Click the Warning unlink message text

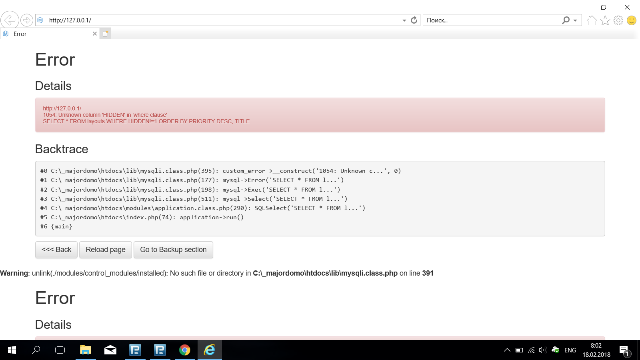tap(217, 273)
